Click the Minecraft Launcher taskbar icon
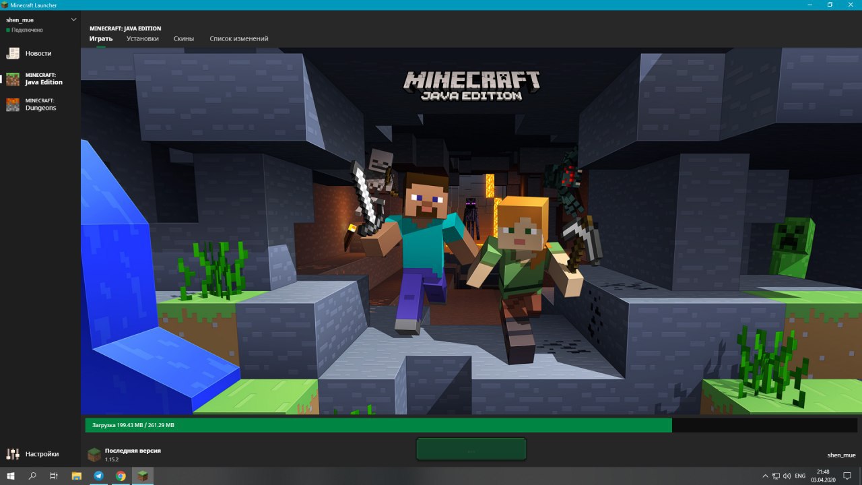The image size is (862, 485). [143, 476]
